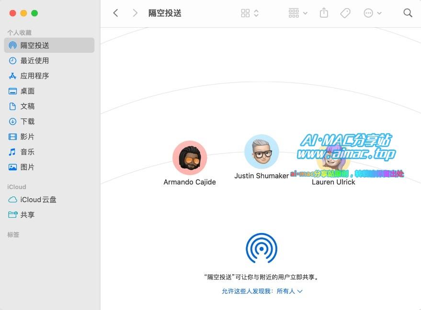
Task: Open 桌面 in sidebar
Action: tap(49, 91)
